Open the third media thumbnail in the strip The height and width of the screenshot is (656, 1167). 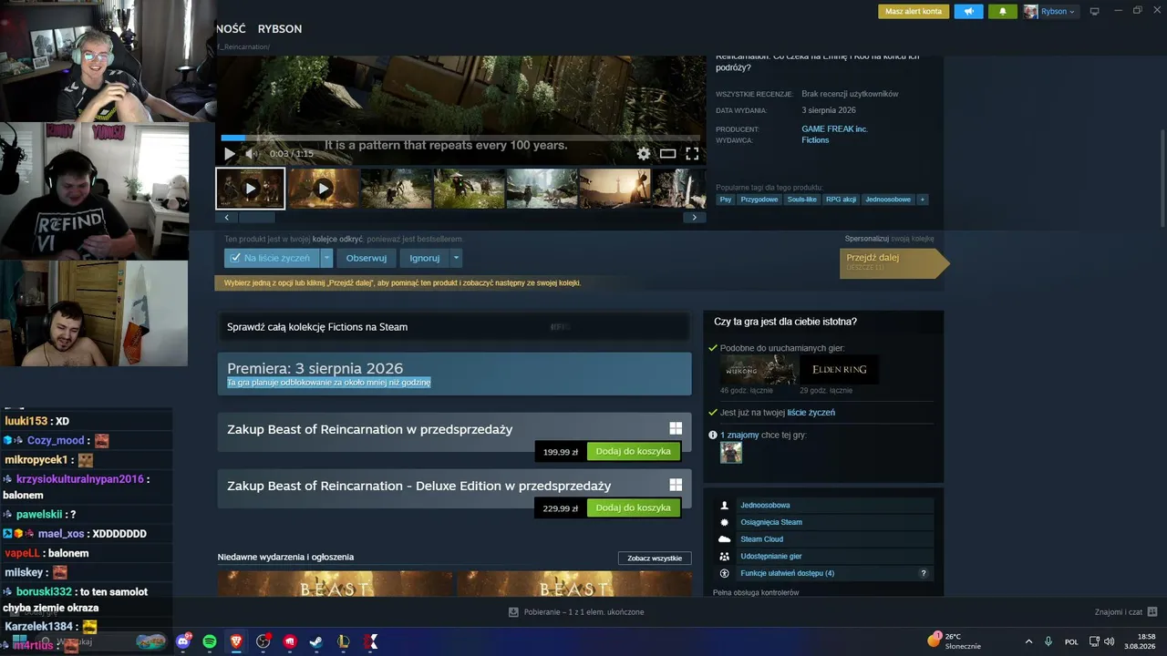[397, 189]
